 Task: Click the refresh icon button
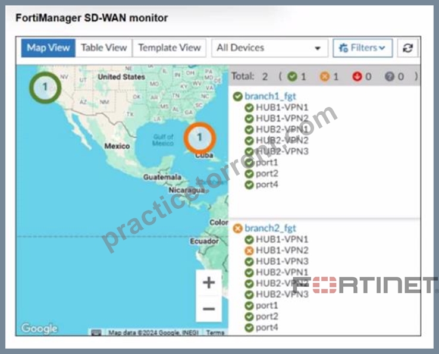coord(407,48)
